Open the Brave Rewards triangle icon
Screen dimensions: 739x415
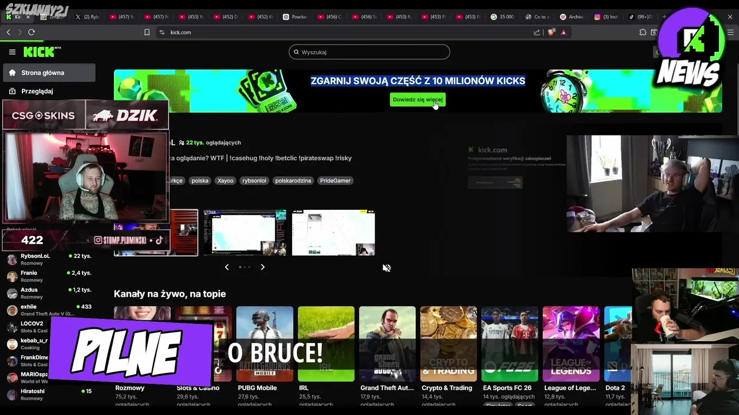(563, 32)
